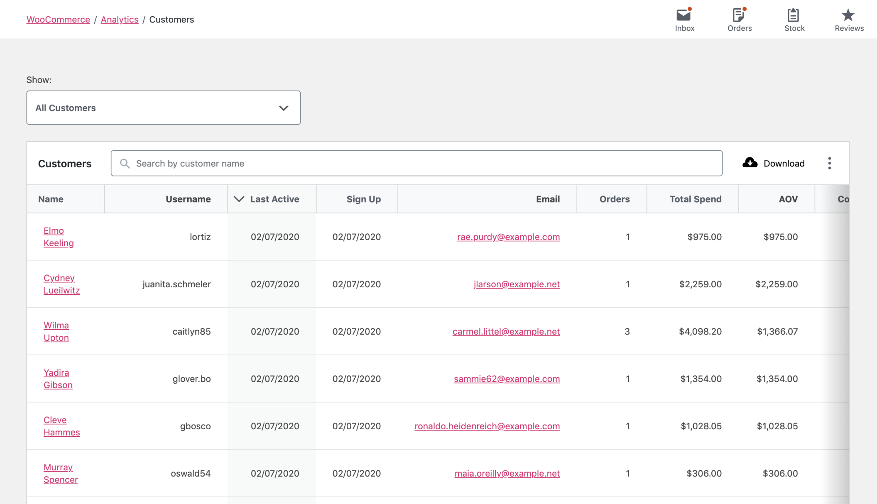877x504 pixels.
Task: Open the table options kebab menu
Action: [x=829, y=163]
